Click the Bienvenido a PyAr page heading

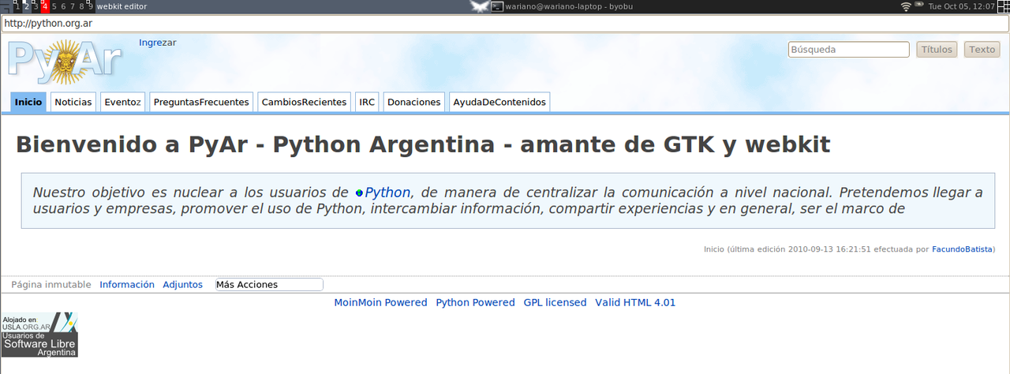pyautogui.click(x=423, y=145)
